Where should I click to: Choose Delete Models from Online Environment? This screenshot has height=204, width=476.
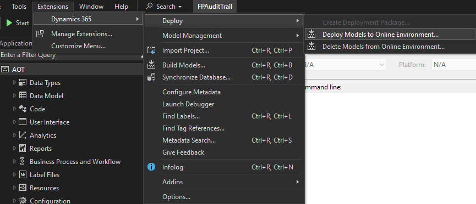click(390, 47)
